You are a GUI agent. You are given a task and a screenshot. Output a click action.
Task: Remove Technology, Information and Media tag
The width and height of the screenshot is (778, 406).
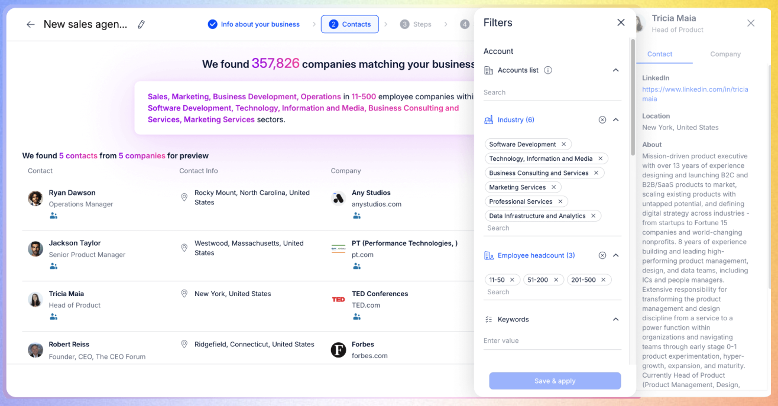pyautogui.click(x=600, y=158)
